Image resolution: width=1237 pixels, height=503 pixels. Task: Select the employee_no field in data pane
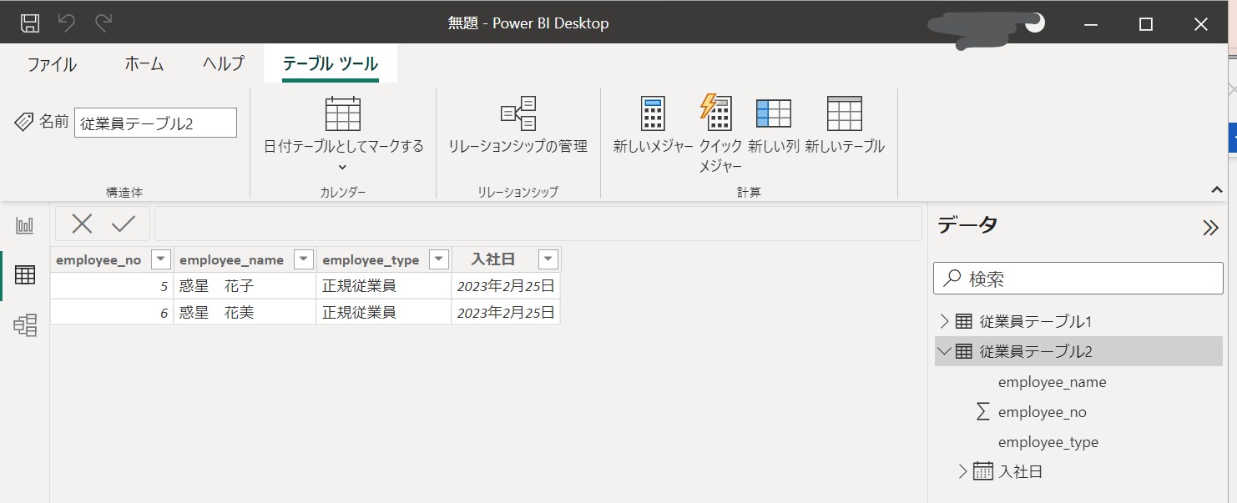pos(1042,412)
